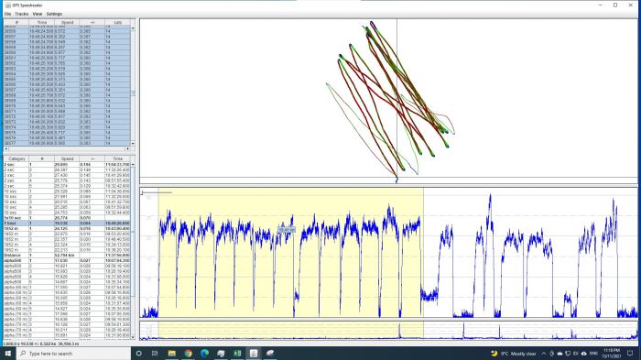Expand the hidden system tray icons chevron
The height and width of the screenshot is (360, 641).
pos(544,354)
